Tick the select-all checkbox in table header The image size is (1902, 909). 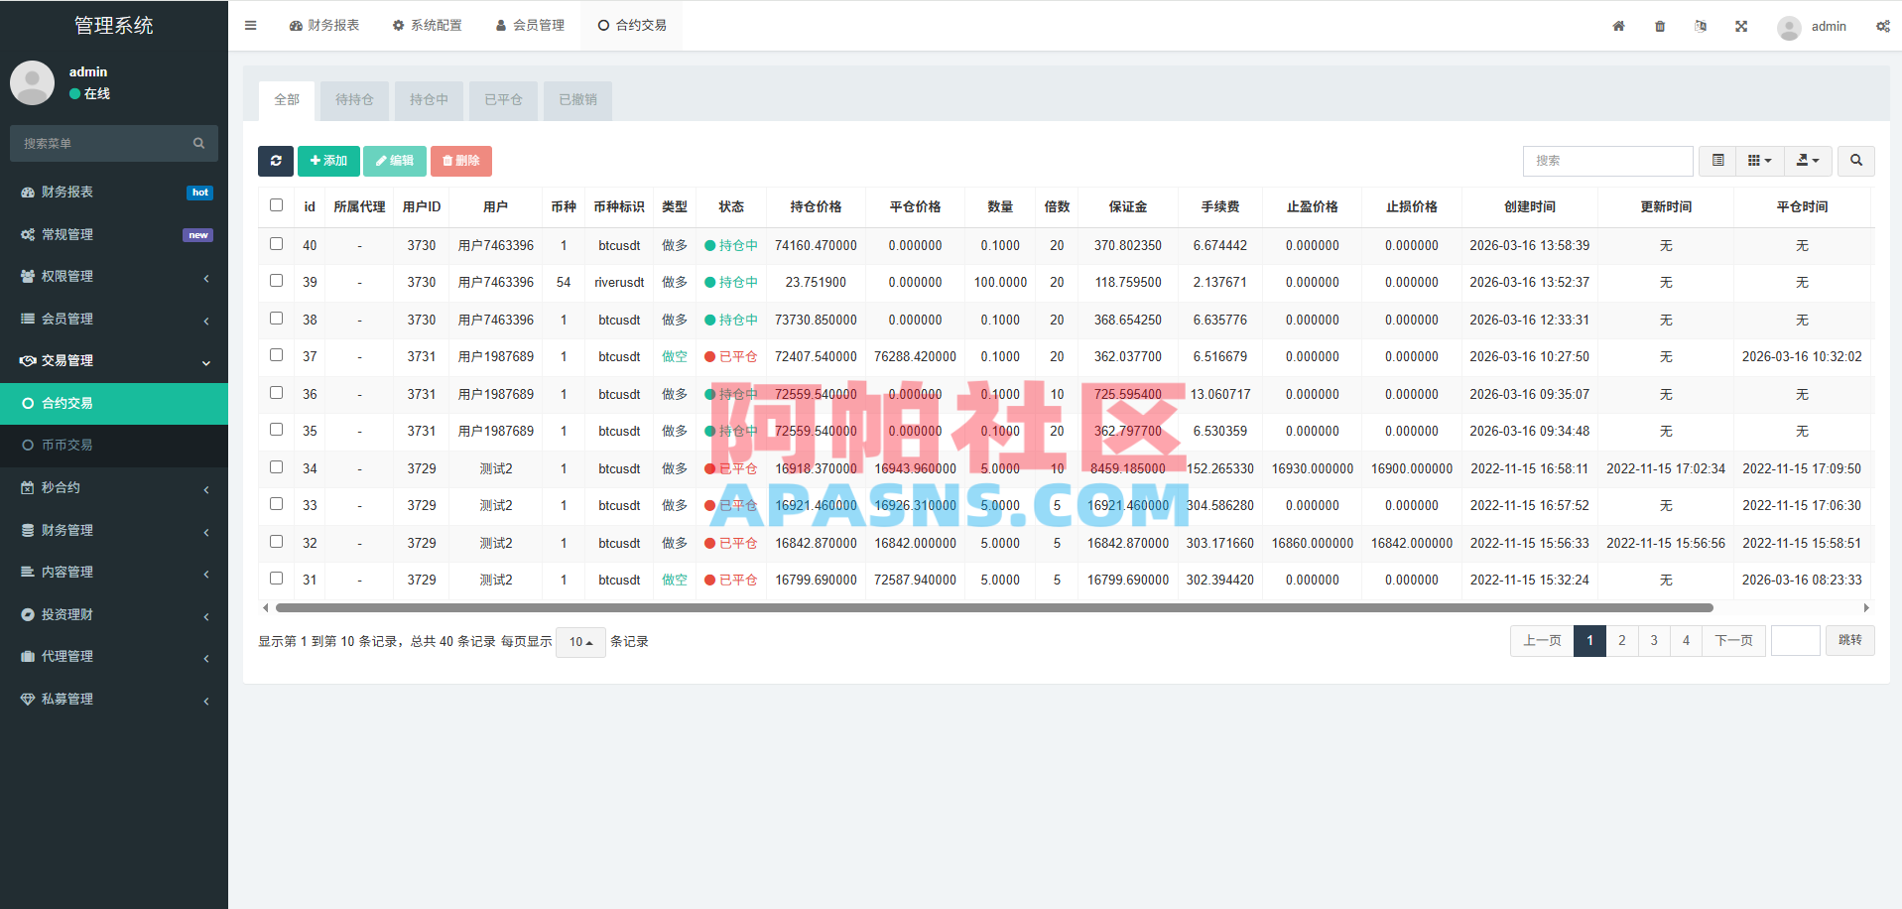pyautogui.click(x=276, y=205)
